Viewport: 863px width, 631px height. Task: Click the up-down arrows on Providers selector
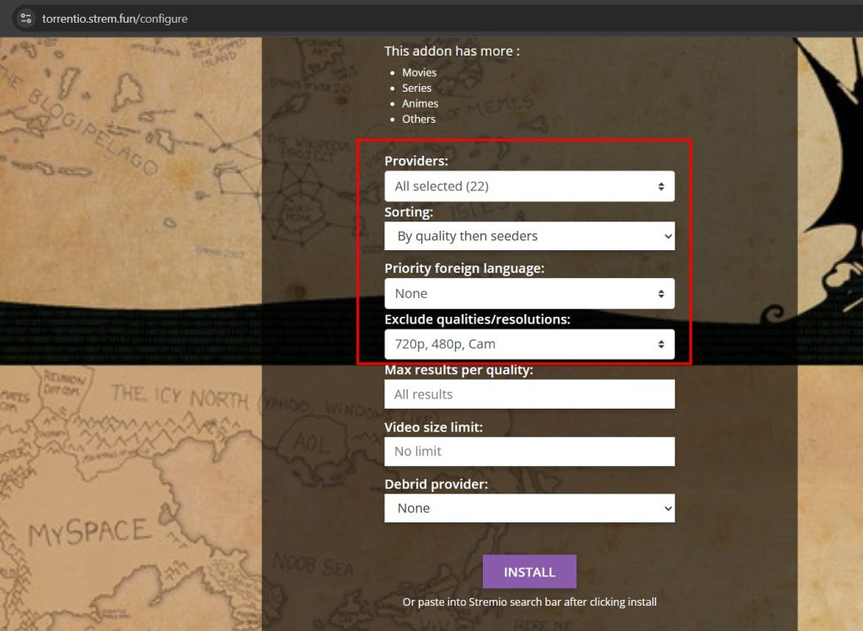[x=662, y=186]
